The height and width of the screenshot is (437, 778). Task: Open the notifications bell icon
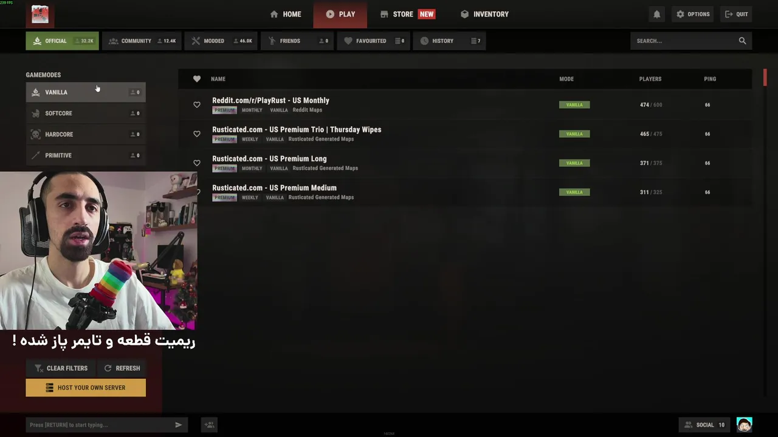pos(656,14)
